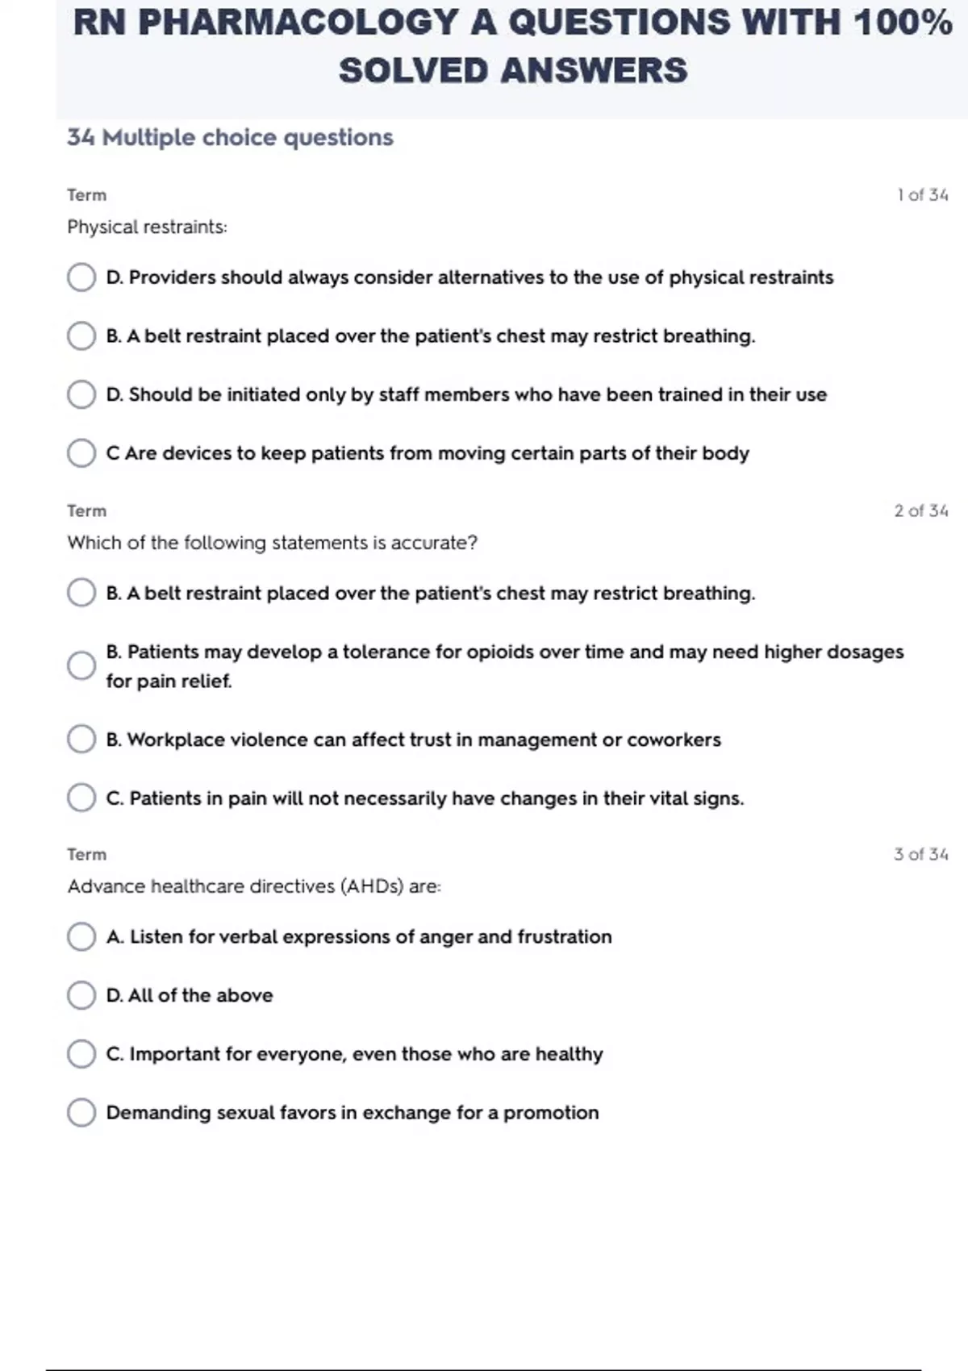Click the 'Physical restraints:' question text
This screenshot has width=968, height=1371.
(x=147, y=227)
